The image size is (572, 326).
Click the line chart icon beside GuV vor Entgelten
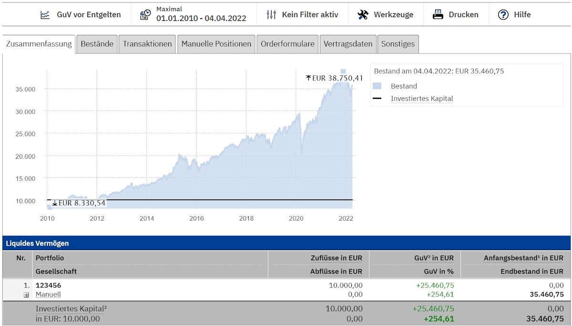(45, 15)
